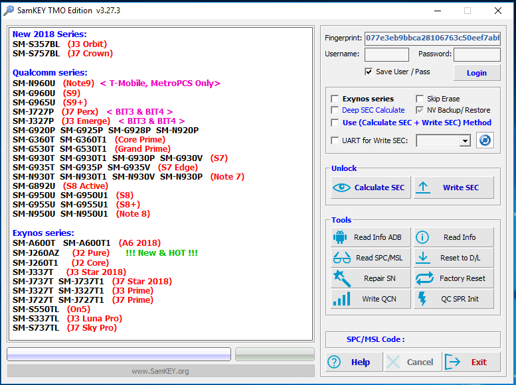Viewport: 516px width, 385px height.
Task: Click the '(J3 Star 2018)' label
Action: tap(96, 272)
